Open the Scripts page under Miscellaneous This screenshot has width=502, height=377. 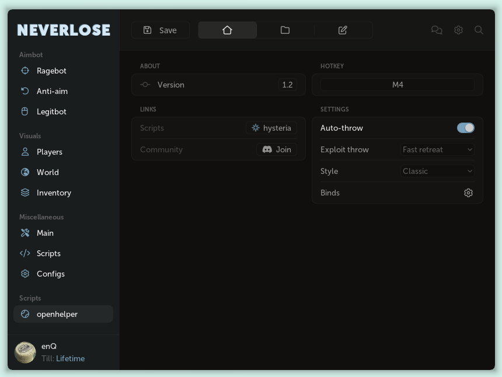tap(64, 253)
